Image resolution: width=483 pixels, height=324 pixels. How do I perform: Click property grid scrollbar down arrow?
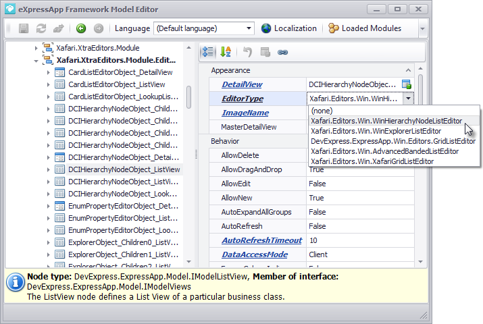[x=421, y=262]
